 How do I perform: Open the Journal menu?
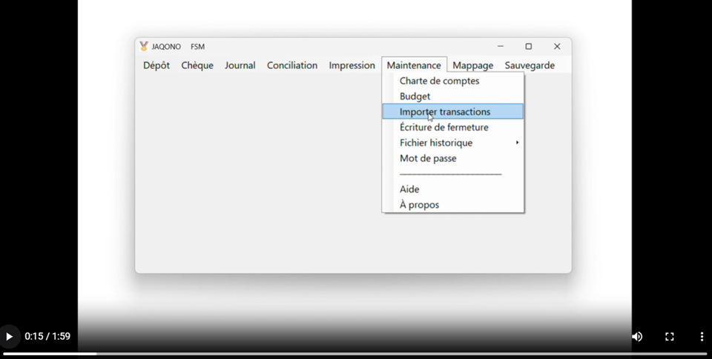click(x=240, y=65)
